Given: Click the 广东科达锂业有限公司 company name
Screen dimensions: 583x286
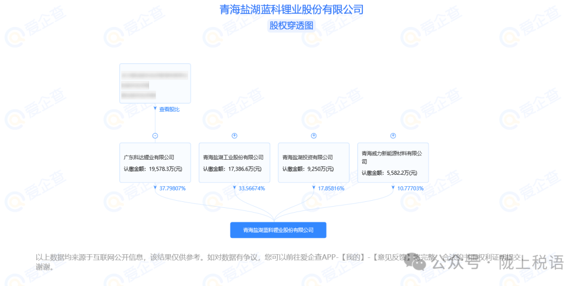Looking at the screenshot, I should [149, 158].
